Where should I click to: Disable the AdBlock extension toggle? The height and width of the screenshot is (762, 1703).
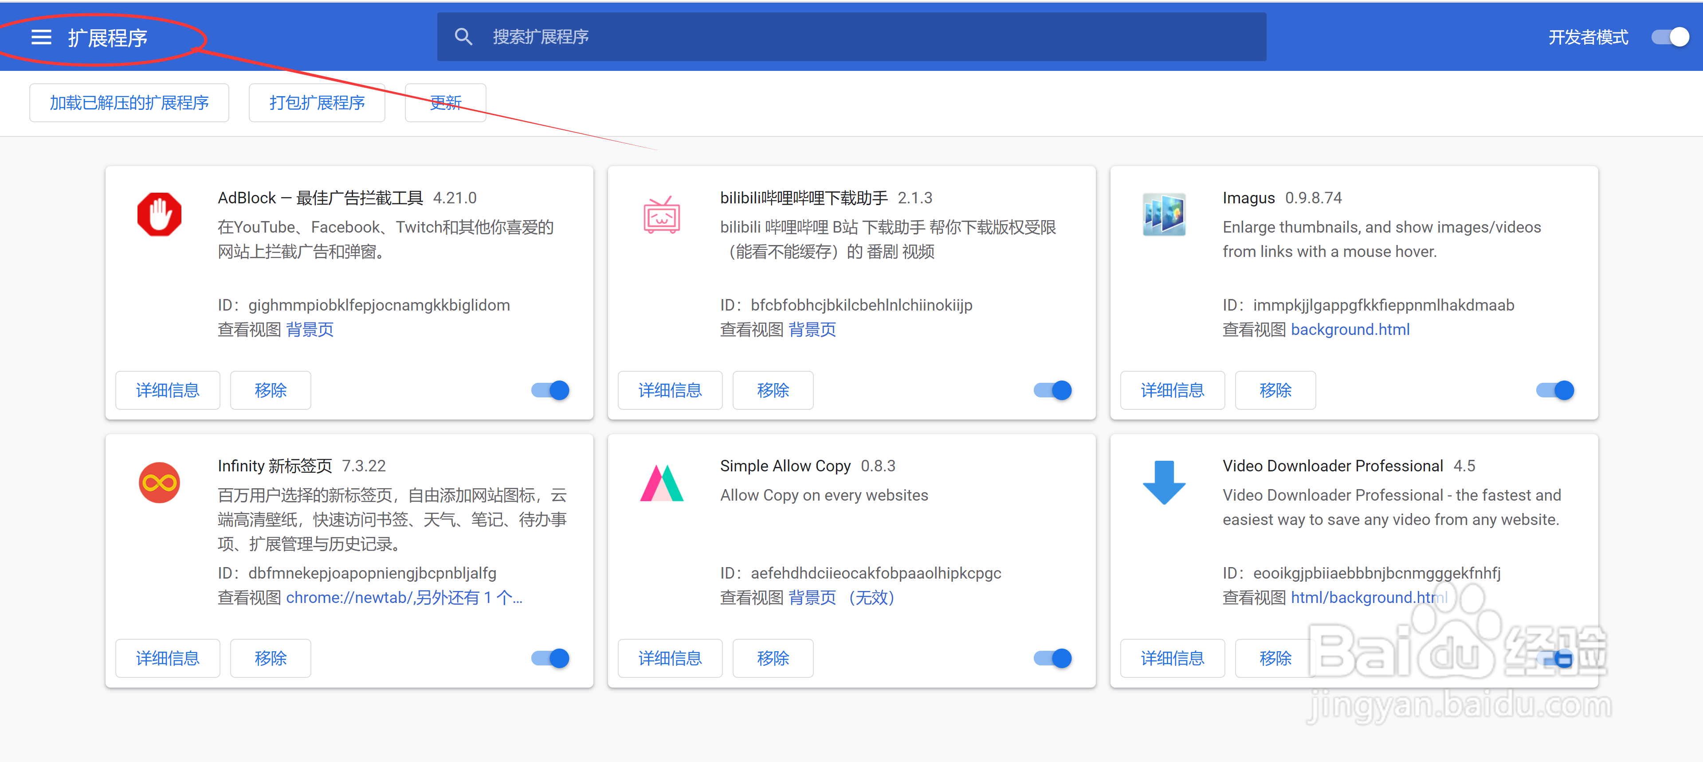pyautogui.click(x=550, y=390)
